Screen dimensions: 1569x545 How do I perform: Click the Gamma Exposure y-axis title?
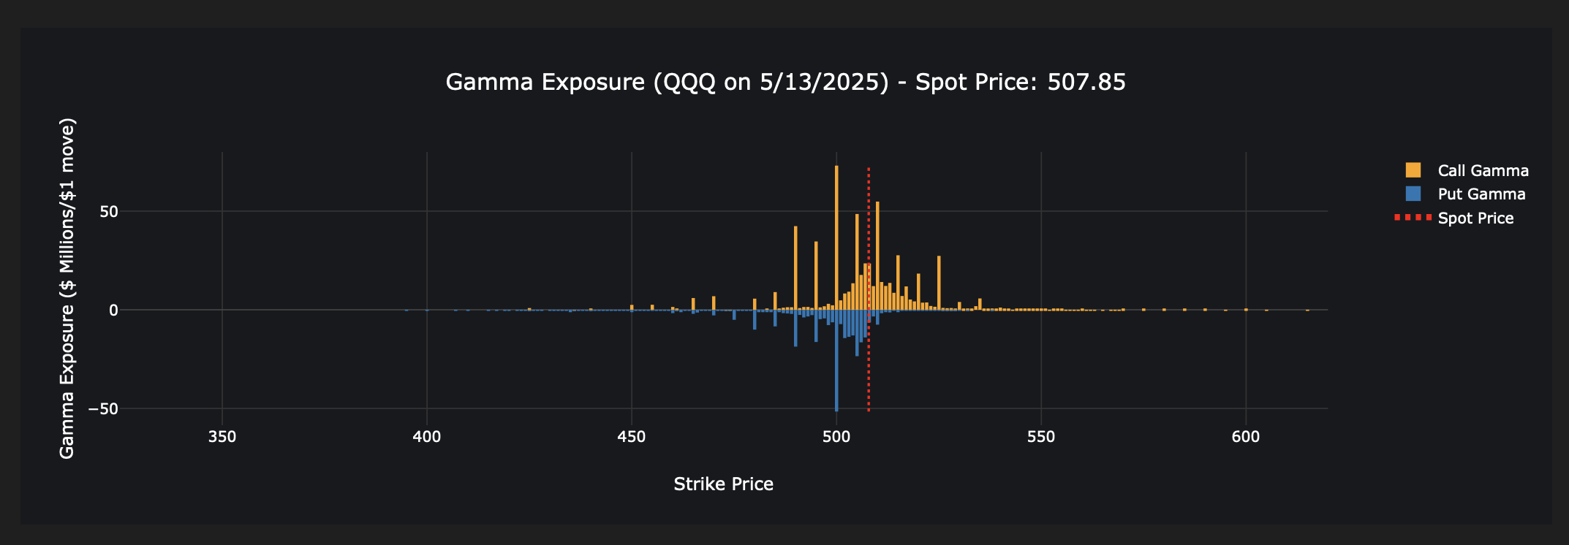tap(67, 289)
